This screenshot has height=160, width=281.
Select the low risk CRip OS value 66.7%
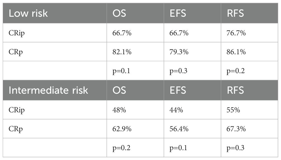(122, 33)
